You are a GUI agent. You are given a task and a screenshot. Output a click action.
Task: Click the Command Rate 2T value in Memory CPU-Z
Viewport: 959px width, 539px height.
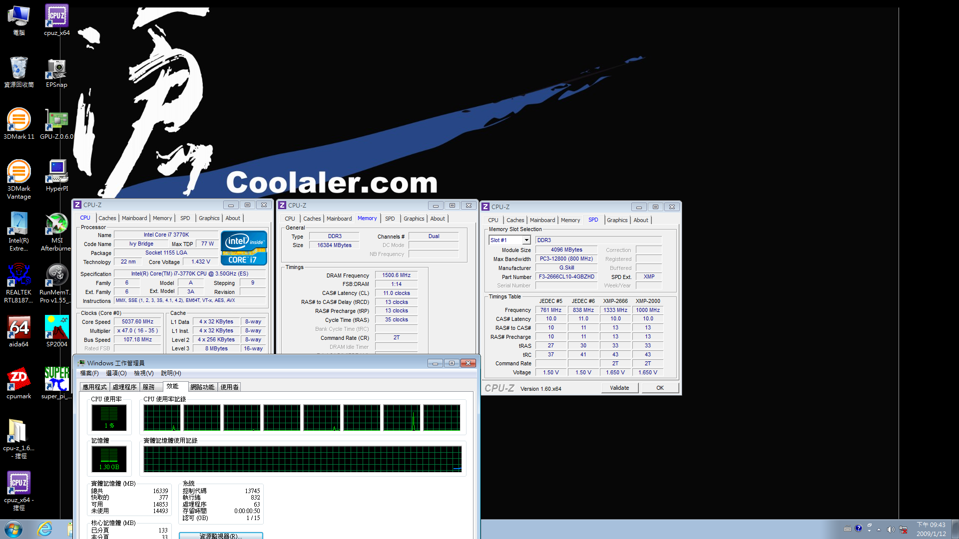coord(396,338)
